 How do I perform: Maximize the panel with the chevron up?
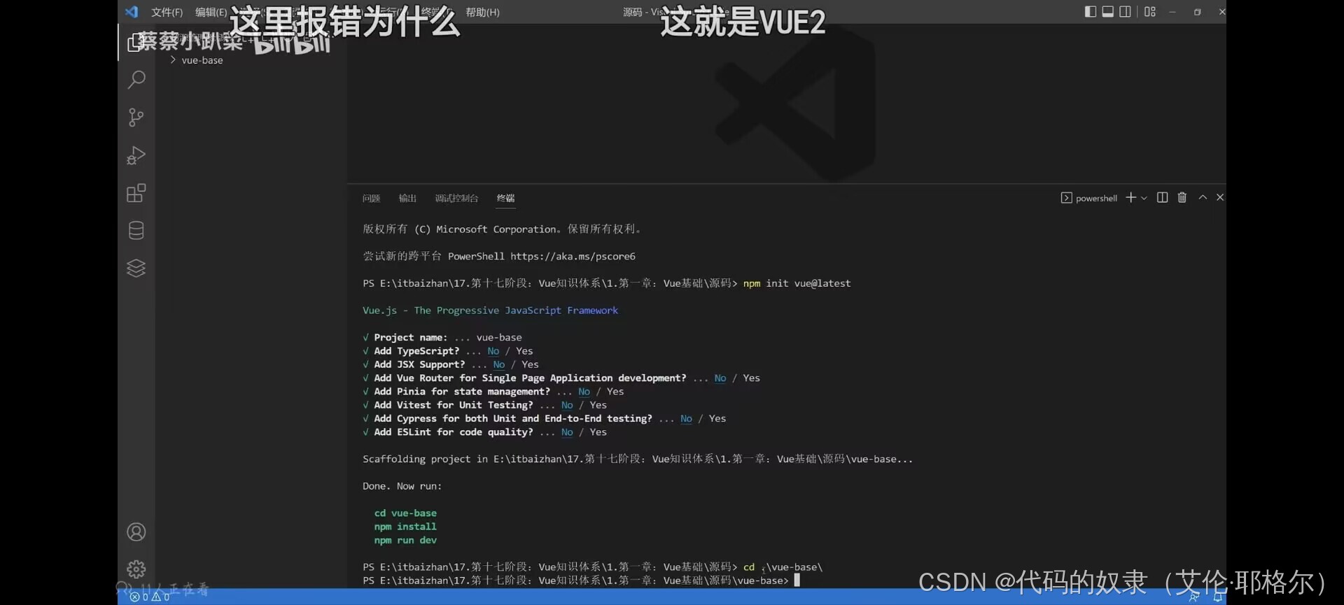pos(1203,198)
